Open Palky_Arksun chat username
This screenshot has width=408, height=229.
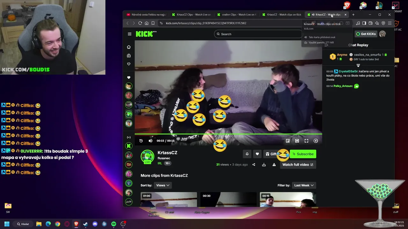tap(343, 86)
